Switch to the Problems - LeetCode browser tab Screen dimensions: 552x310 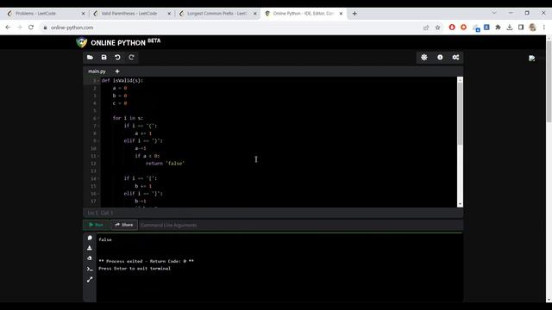click(45, 14)
